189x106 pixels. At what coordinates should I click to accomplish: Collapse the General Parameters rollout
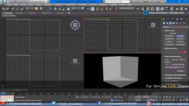172,57
